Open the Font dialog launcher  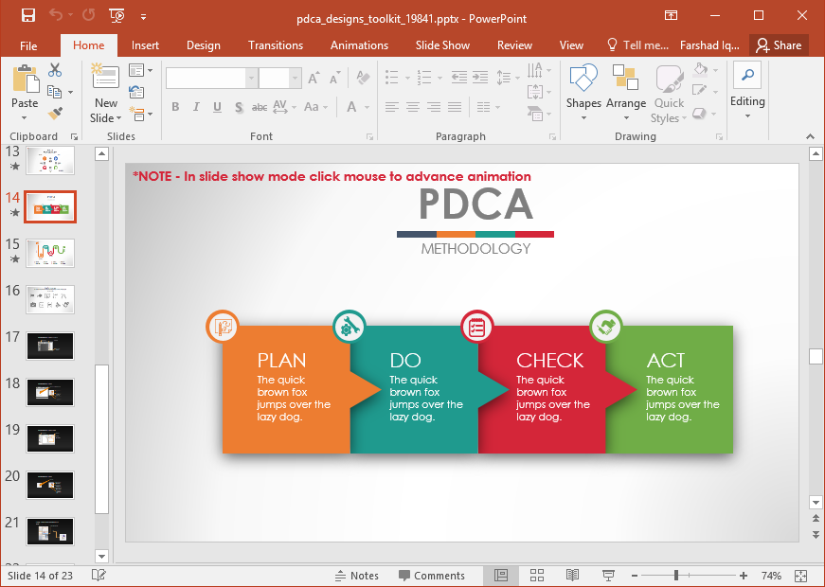370,136
